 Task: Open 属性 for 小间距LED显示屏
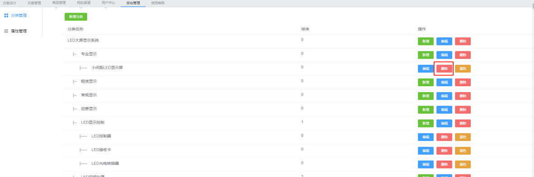(463, 68)
